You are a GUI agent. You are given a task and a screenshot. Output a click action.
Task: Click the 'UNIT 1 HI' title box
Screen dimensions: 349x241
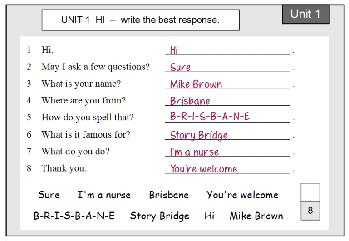point(140,20)
